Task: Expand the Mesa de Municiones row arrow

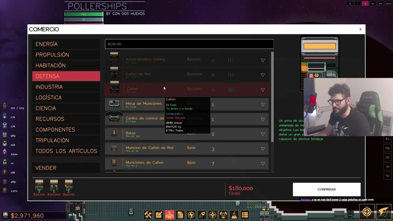Action: (263, 105)
